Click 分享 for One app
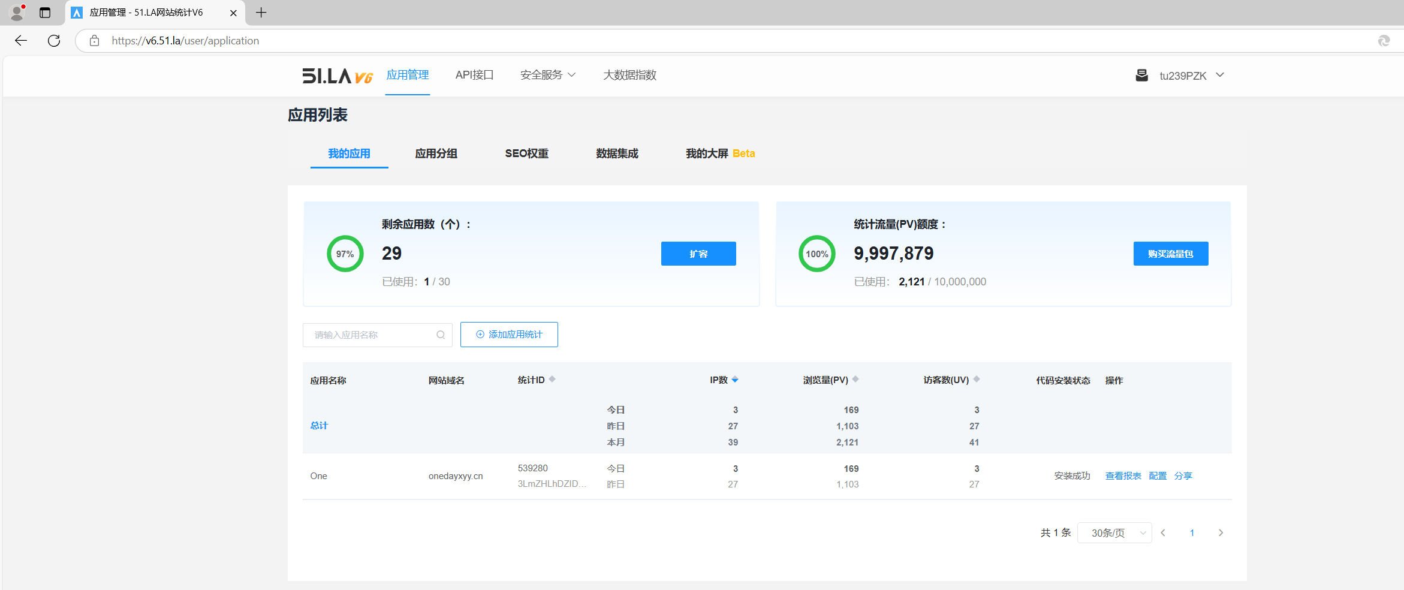This screenshot has height=590, width=1404. point(1183,476)
